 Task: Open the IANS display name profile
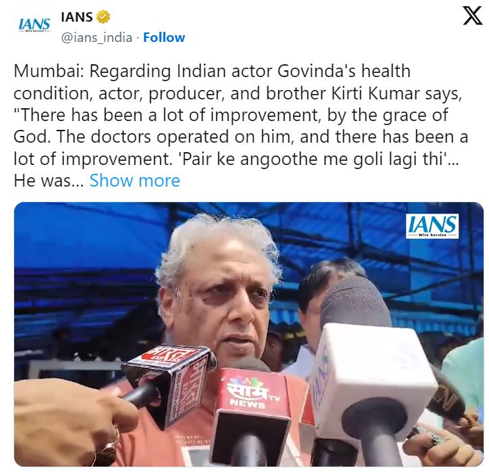pos(77,17)
